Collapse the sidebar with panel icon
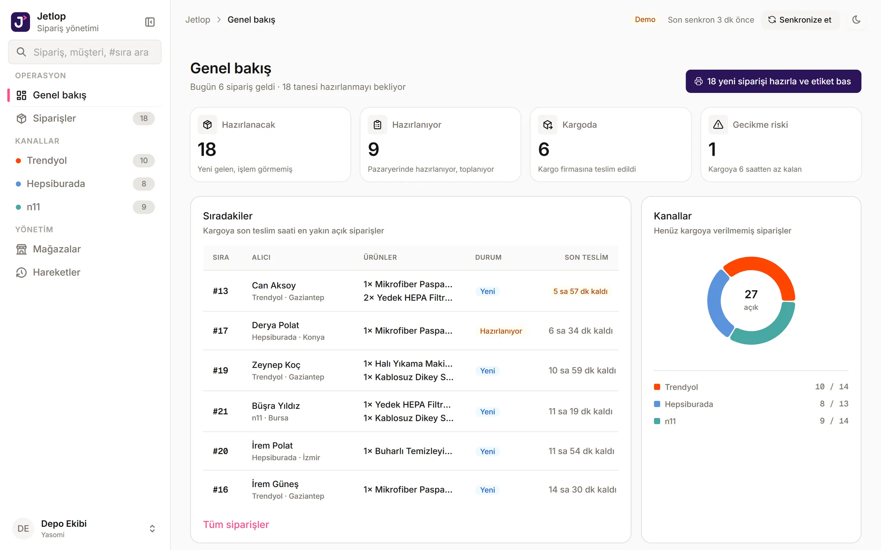The image size is (881, 550). tap(150, 22)
